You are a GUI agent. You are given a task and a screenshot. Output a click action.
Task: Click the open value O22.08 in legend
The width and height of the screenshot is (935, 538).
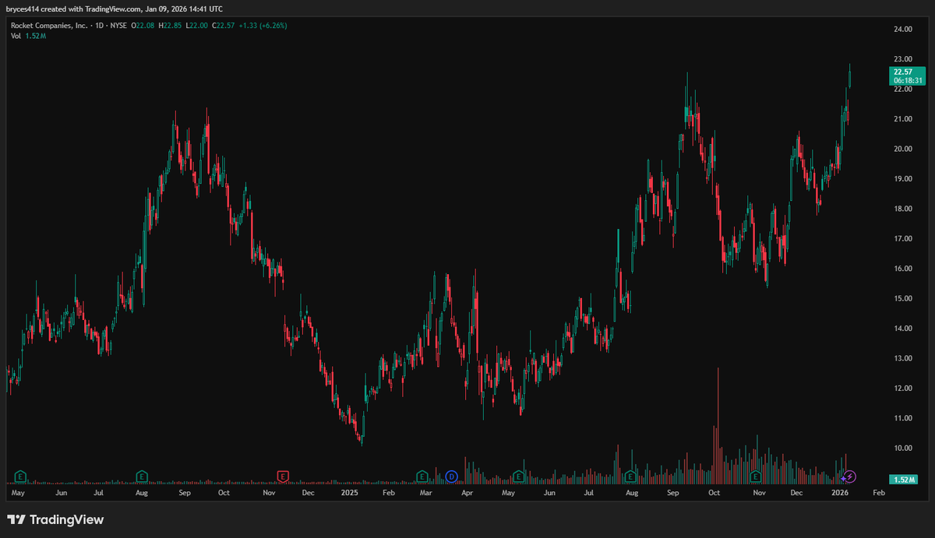coord(143,26)
